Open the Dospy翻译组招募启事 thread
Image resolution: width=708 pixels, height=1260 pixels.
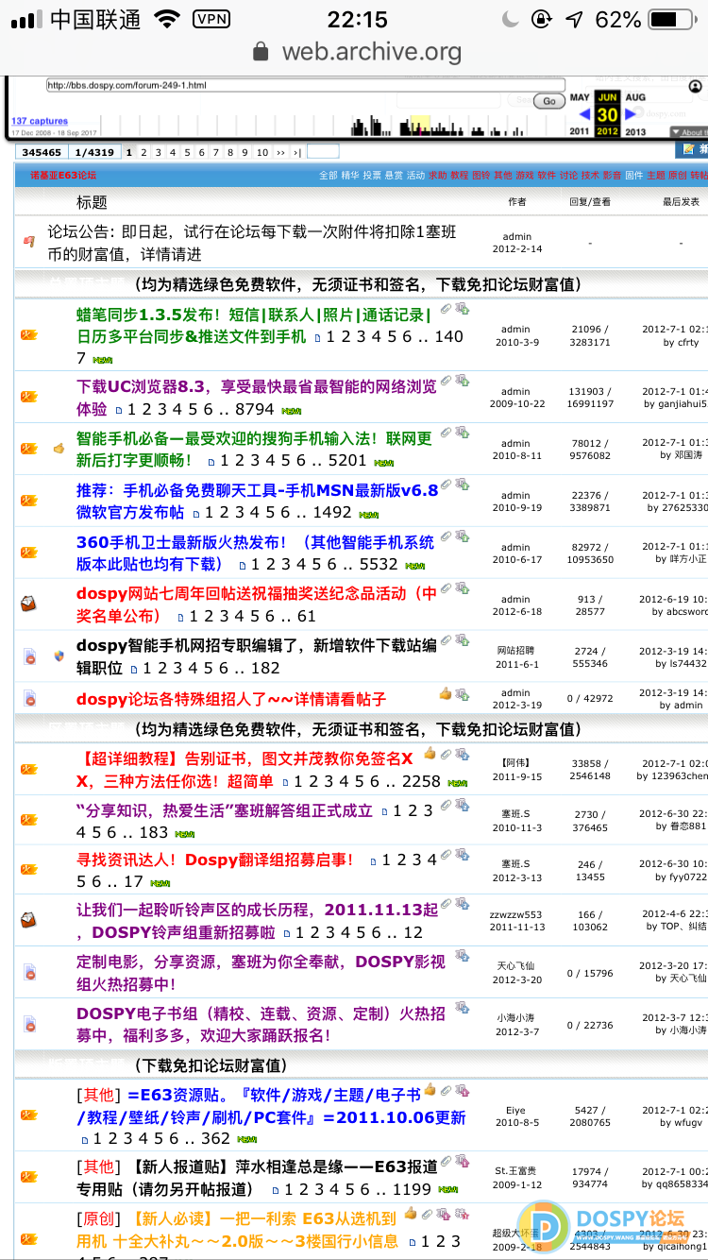[215, 860]
